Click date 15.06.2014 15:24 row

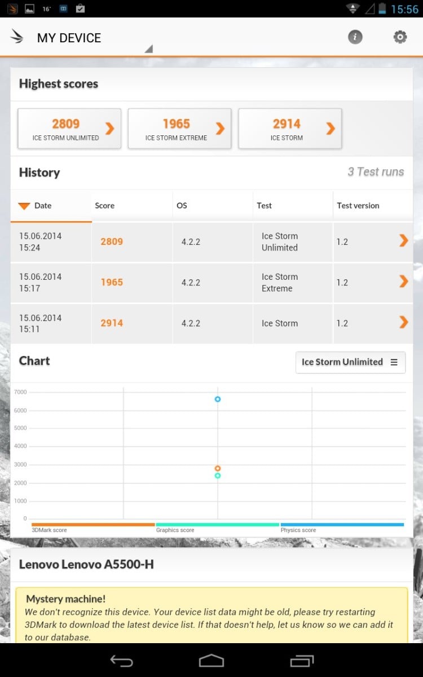[x=41, y=241]
